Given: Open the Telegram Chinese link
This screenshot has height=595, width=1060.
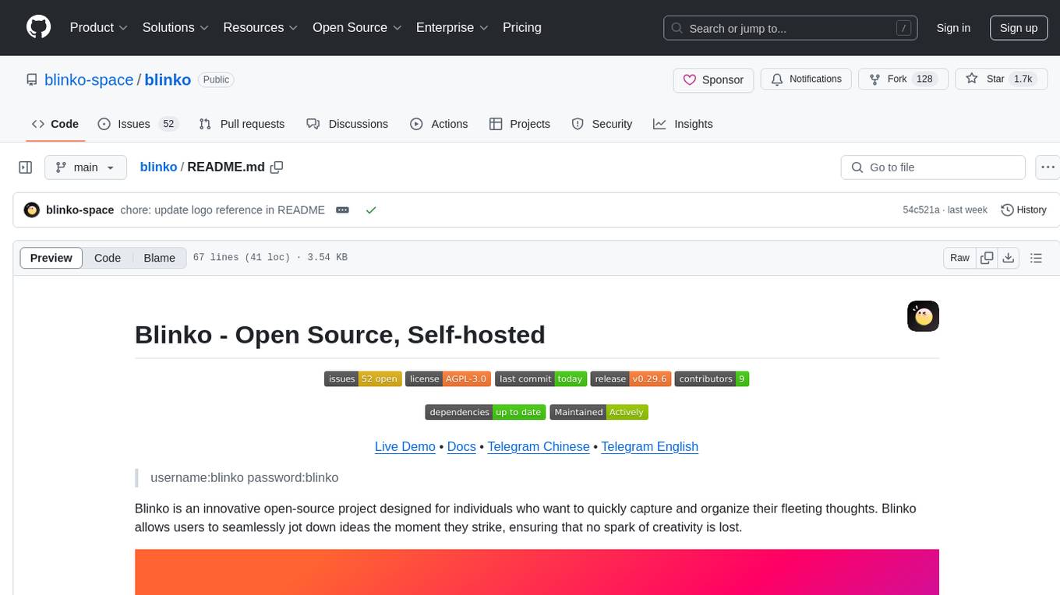Looking at the screenshot, I should pos(539,446).
